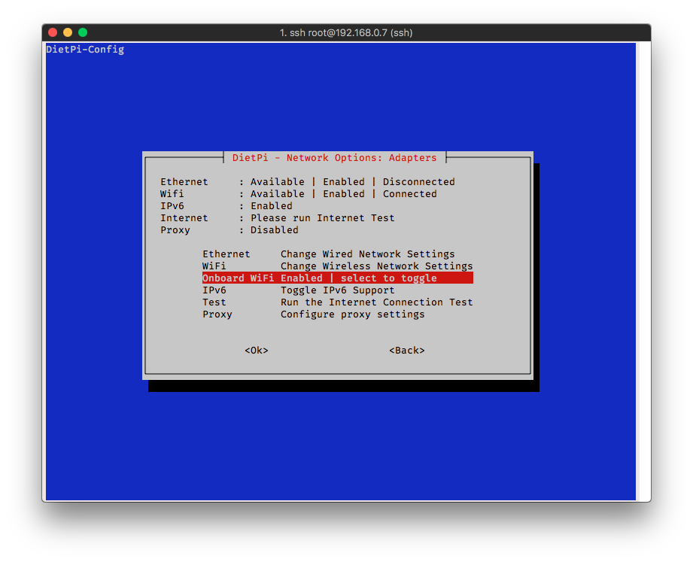Screen dimensions: 693x562
Task: Click the Proxy : Disabled status line
Action: (229, 229)
